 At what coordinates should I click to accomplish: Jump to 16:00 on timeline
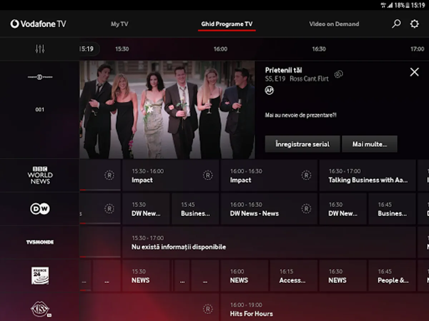click(x=220, y=49)
